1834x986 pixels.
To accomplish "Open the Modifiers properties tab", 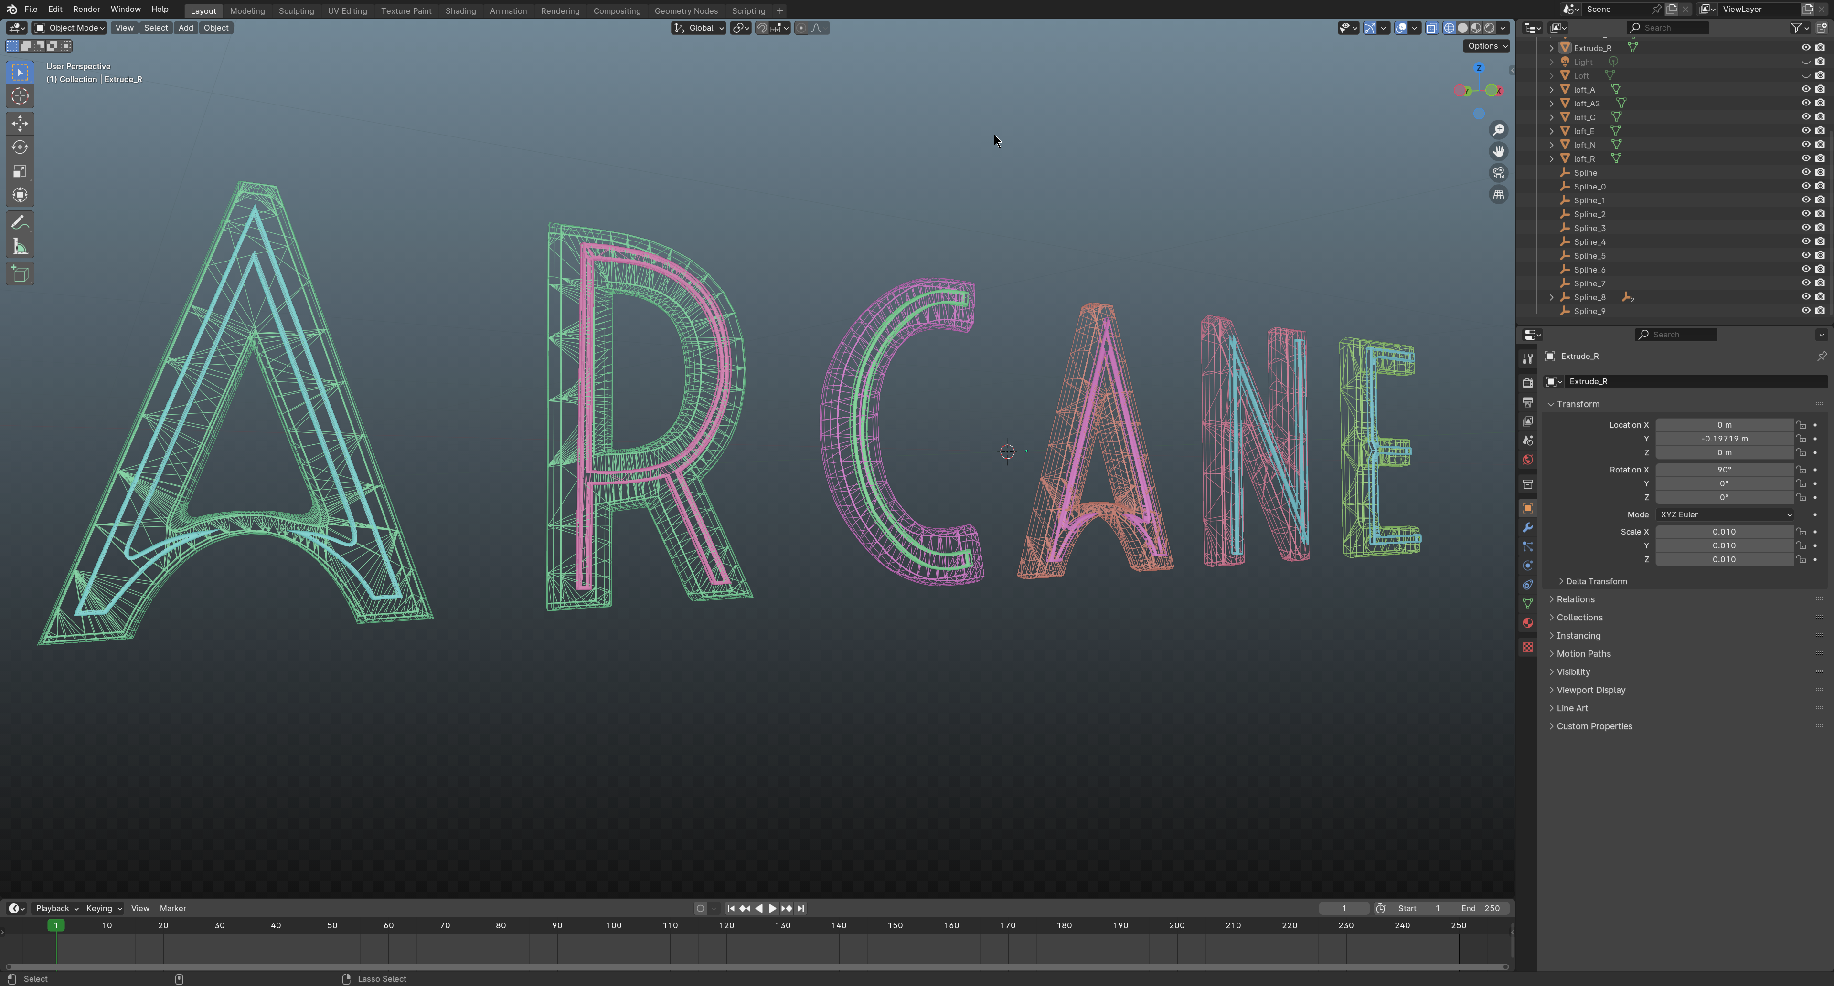I will point(1527,528).
